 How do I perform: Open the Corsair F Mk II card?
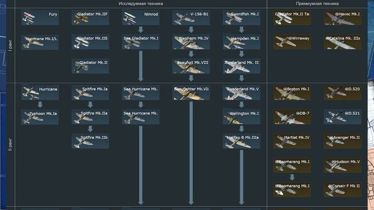342,190
